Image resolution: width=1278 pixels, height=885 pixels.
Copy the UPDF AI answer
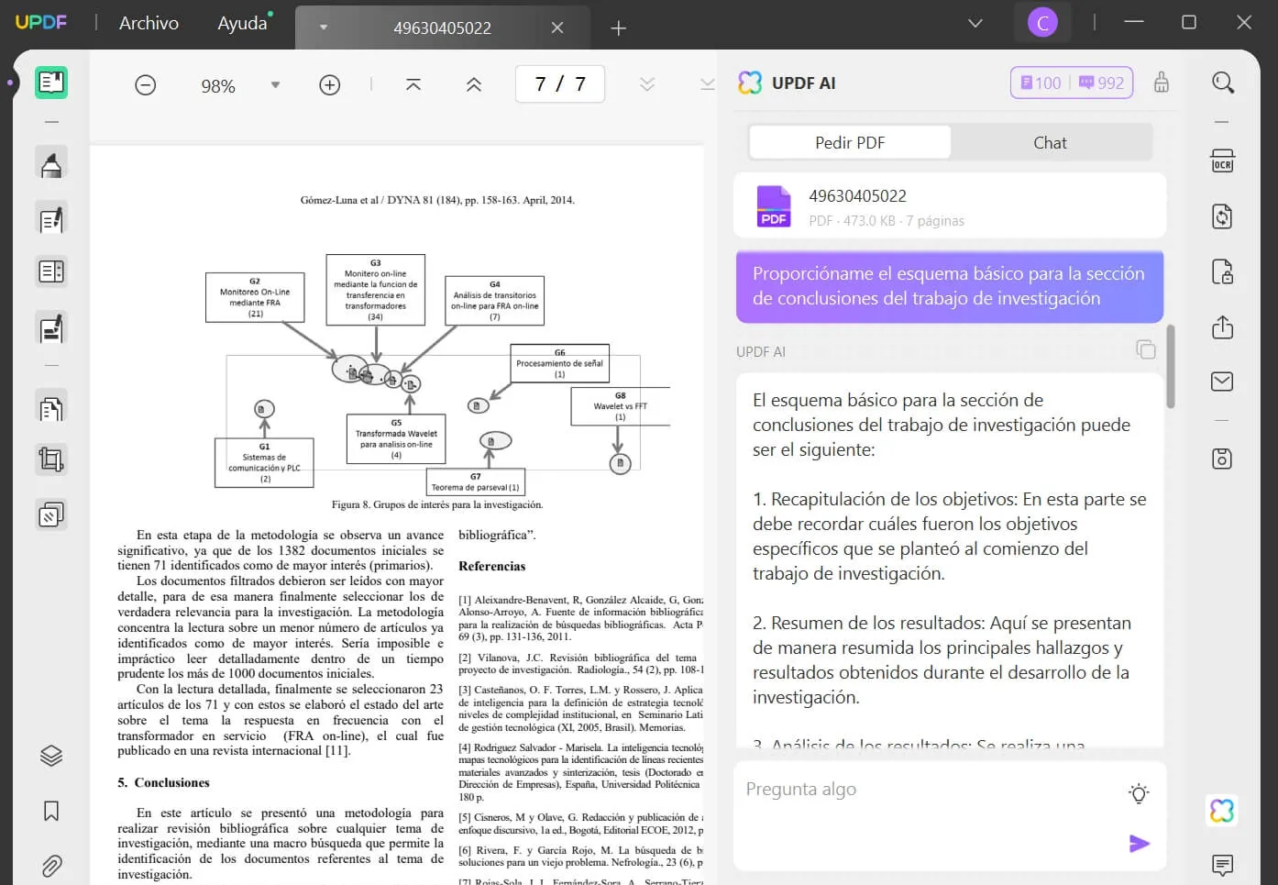pyautogui.click(x=1146, y=349)
